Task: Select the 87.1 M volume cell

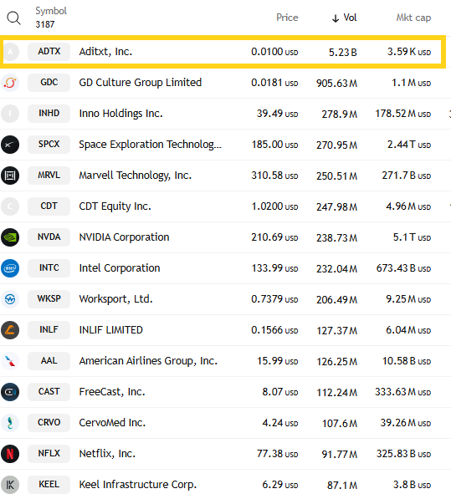Action: click(x=342, y=486)
